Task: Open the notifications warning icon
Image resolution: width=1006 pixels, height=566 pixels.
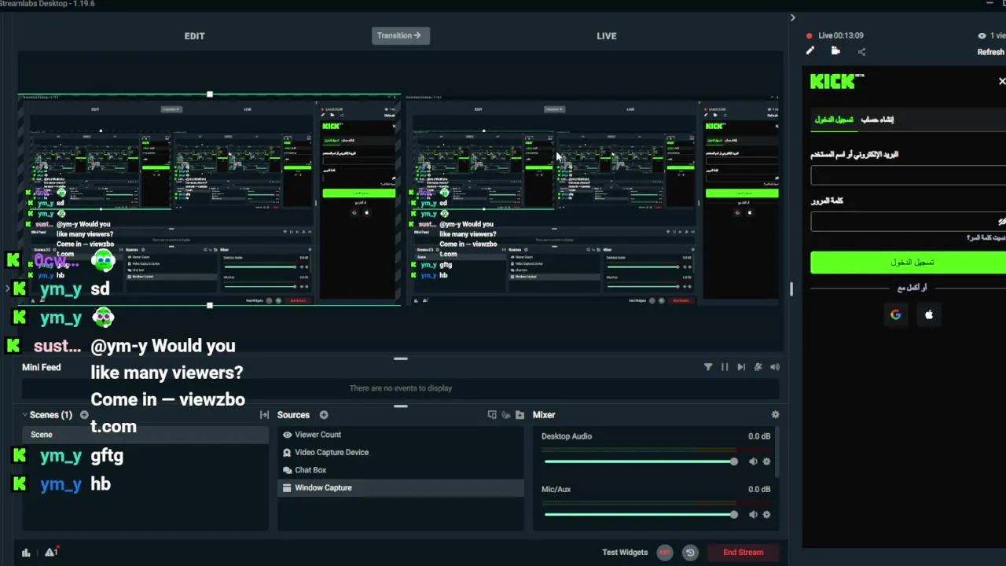Action: click(51, 552)
